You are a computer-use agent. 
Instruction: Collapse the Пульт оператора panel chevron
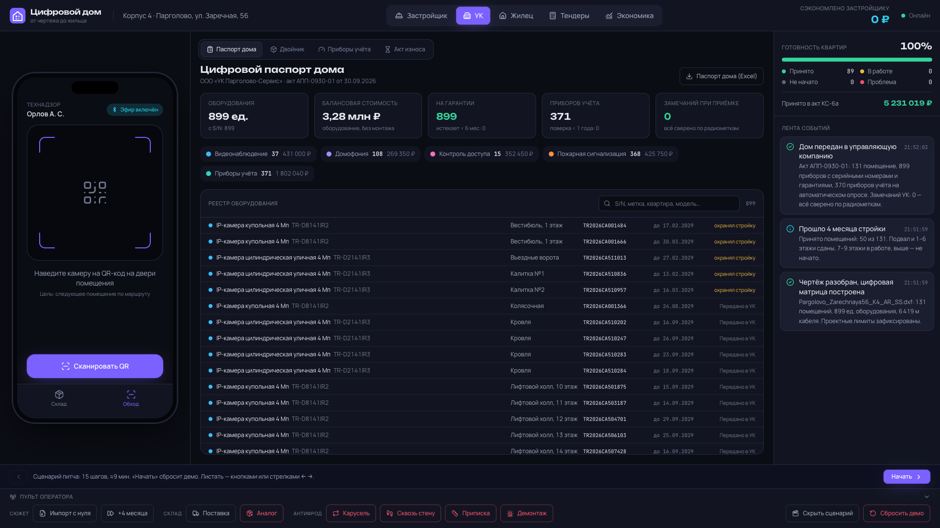(927, 497)
